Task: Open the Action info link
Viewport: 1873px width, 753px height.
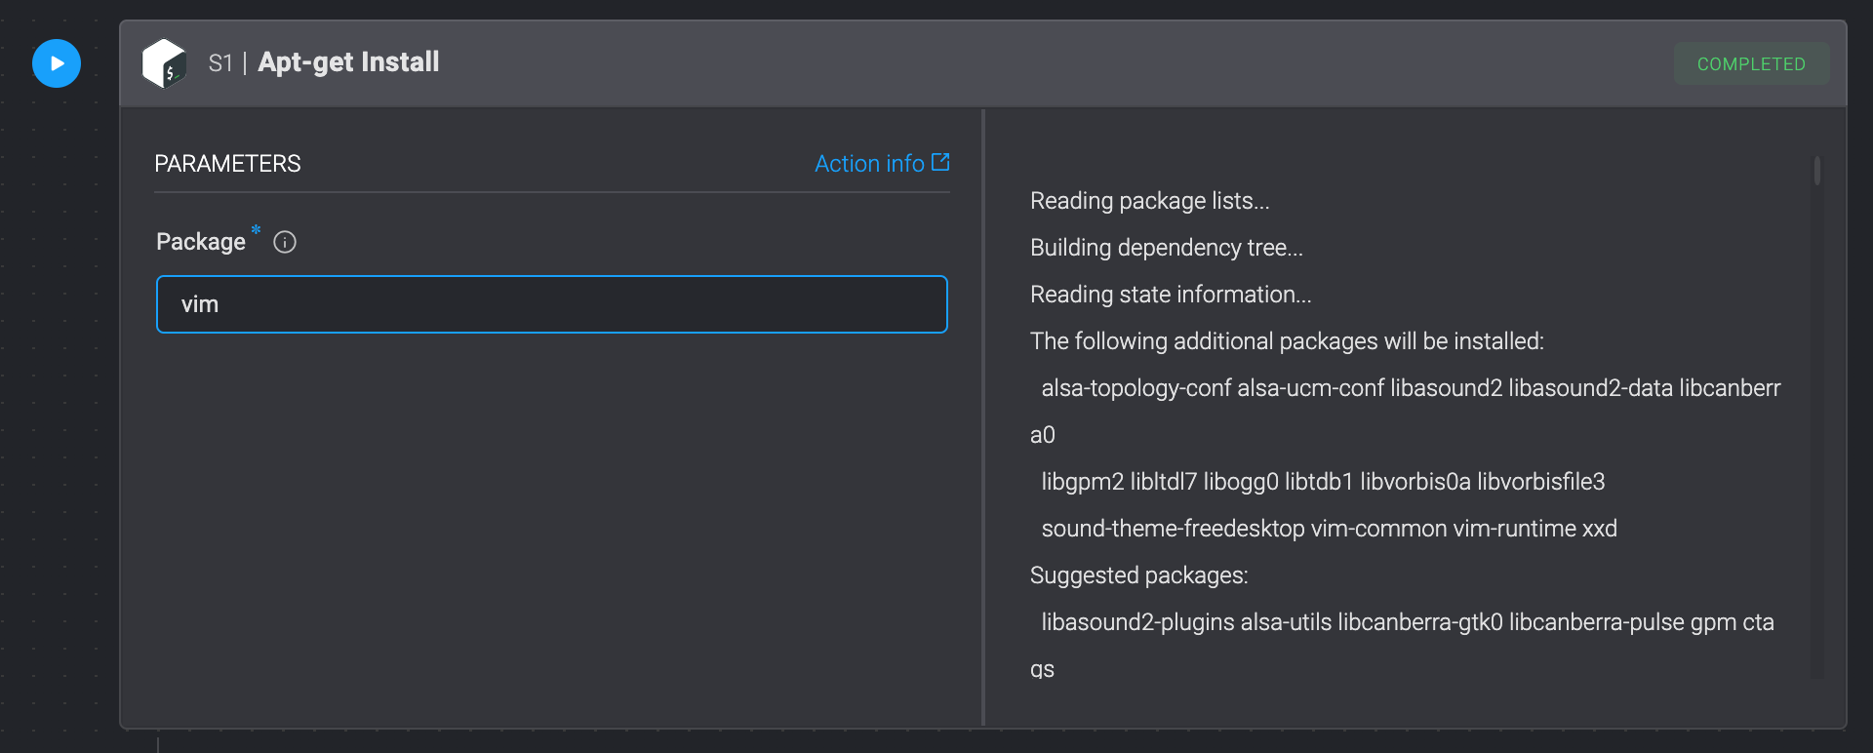Action: pyautogui.click(x=882, y=163)
